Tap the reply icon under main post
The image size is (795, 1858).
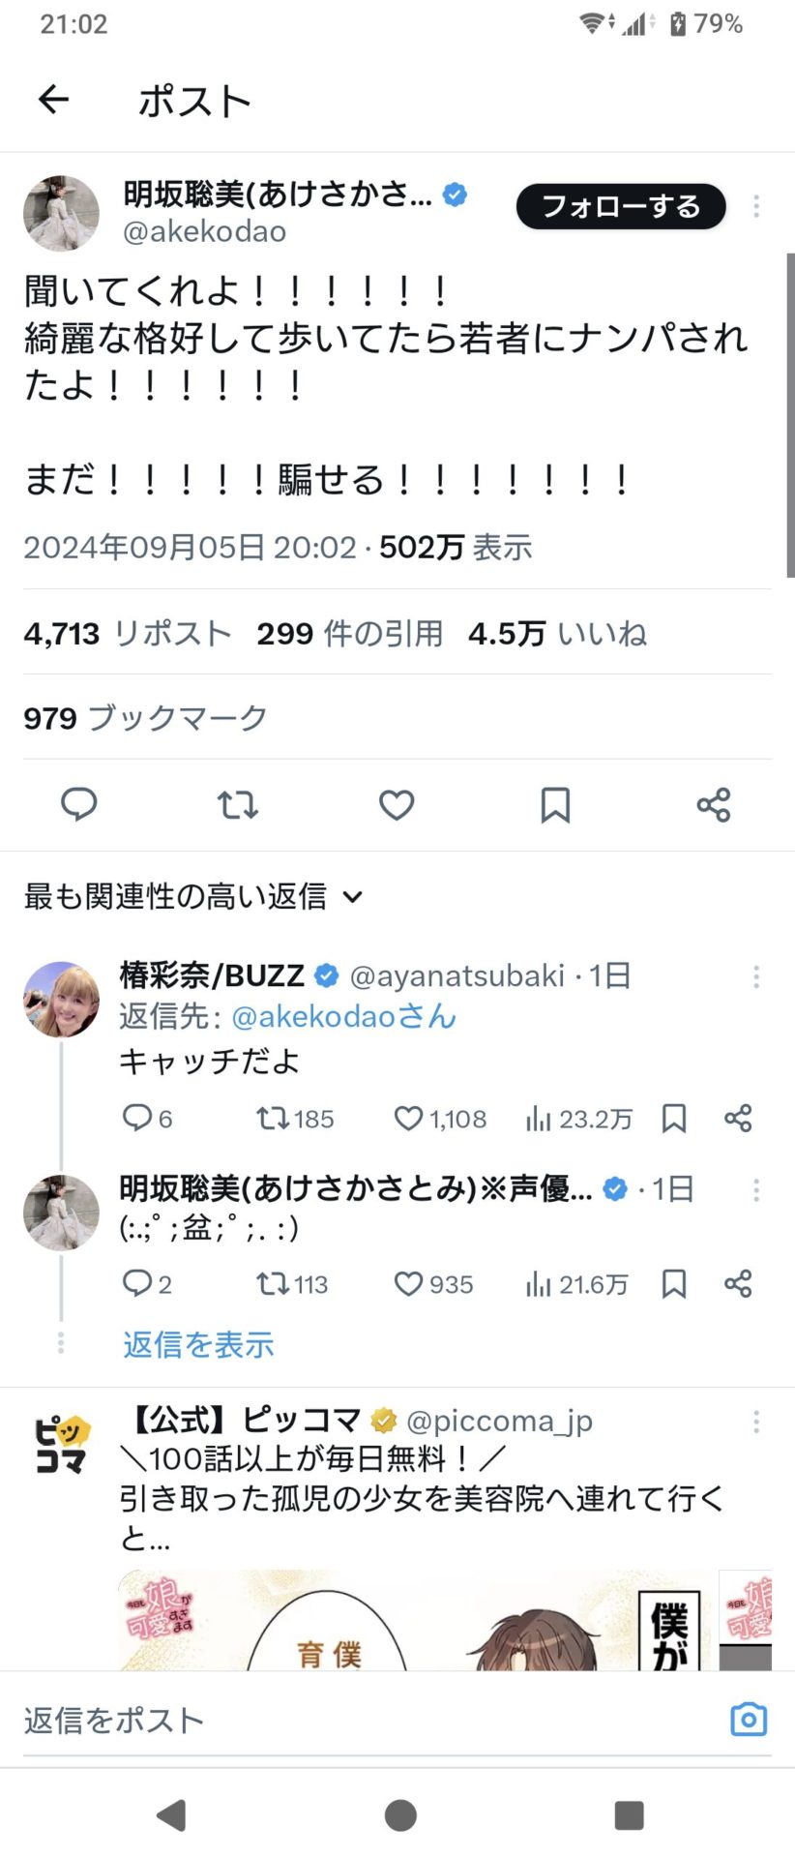(78, 804)
